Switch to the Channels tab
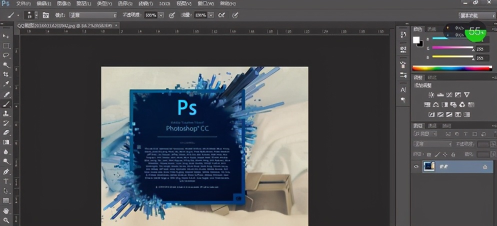Viewport: 497px width, 226px height. [432, 125]
